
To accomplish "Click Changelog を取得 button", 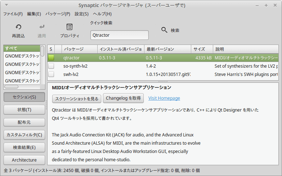I will coord(123,98).
